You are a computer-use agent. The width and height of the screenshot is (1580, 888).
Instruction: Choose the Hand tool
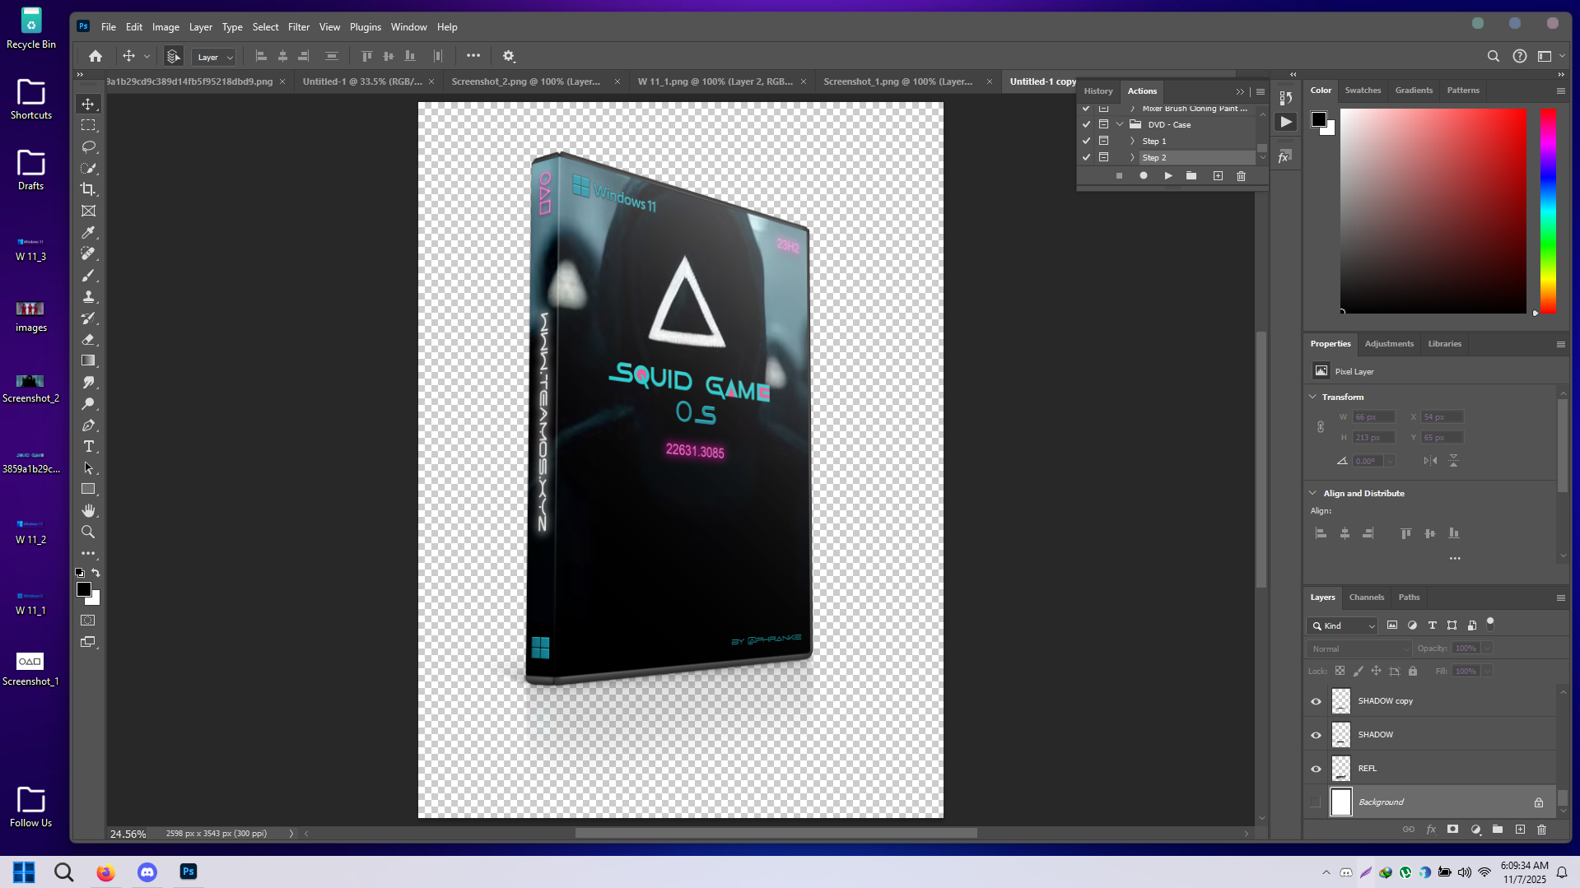(88, 510)
